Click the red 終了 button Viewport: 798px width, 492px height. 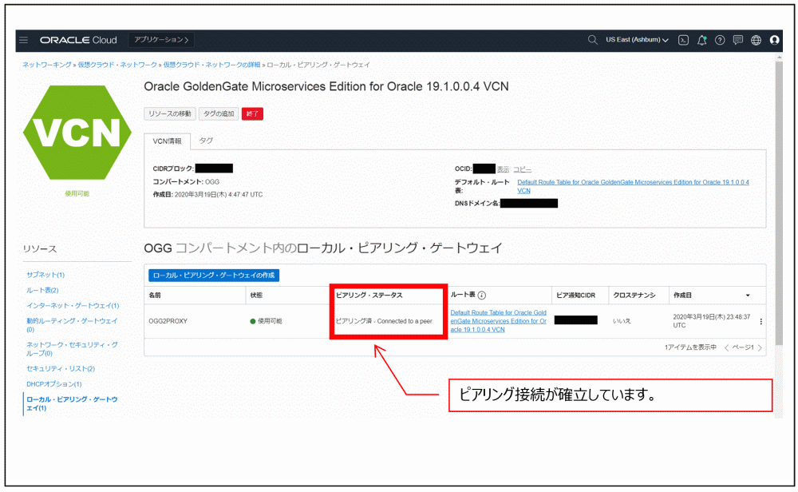pos(252,113)
